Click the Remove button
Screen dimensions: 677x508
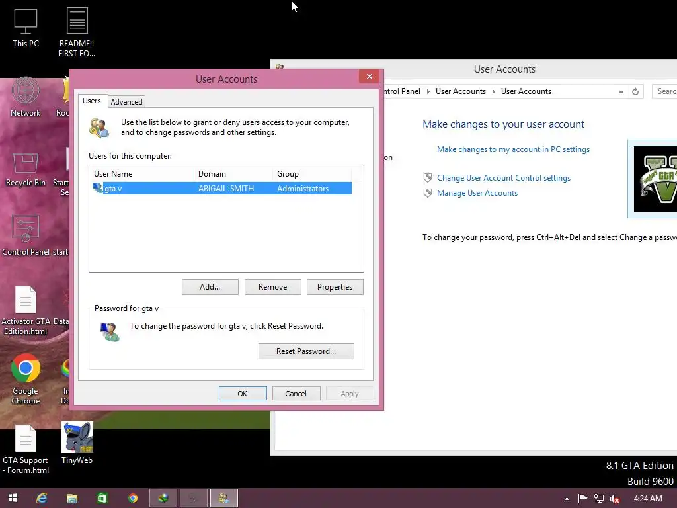pyautogui.click(x=272, y=287)
